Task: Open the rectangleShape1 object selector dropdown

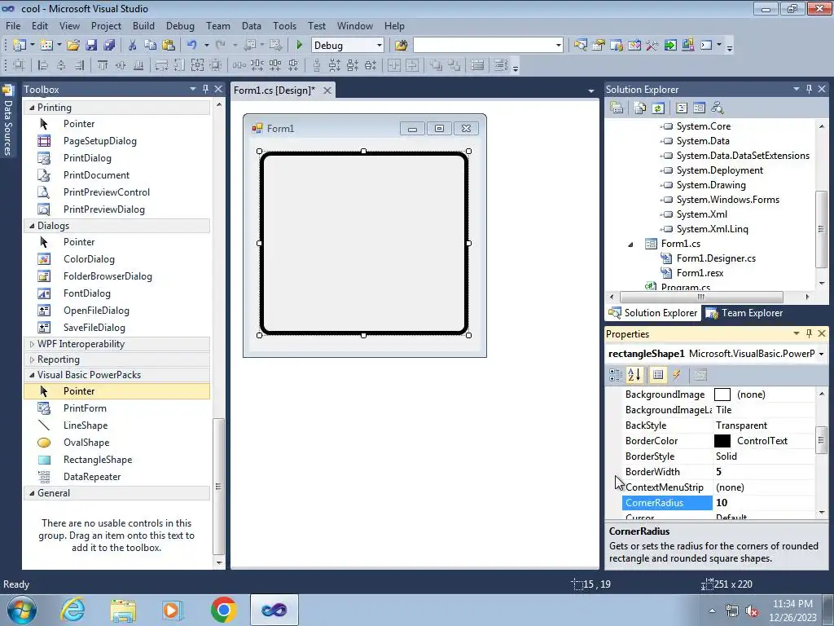Action: (x=821, y=354)
